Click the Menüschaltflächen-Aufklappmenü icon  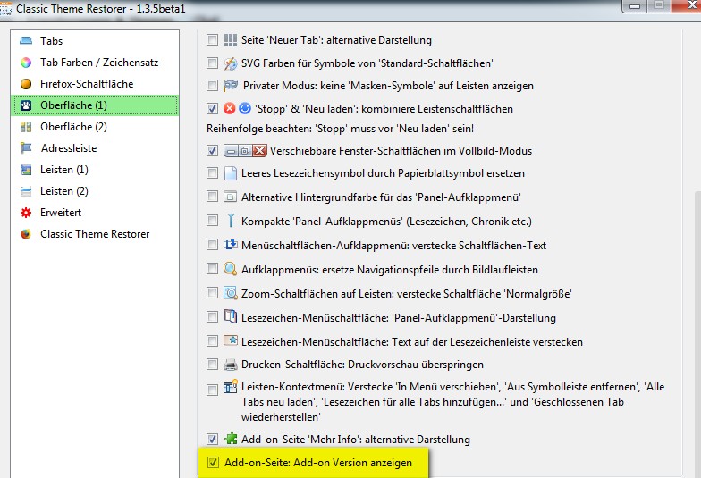(231, 245)
